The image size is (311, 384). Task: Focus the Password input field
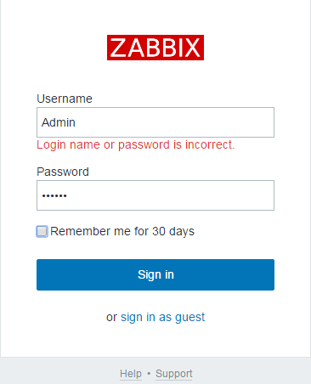coord(155,195)
